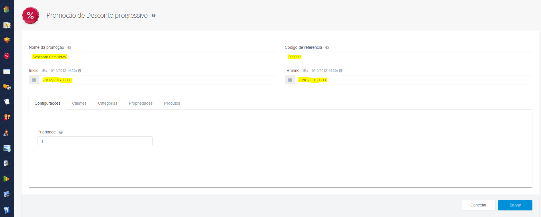This screenshot has height=217, width=541.
Task: Open calendar picker for Término date
Action: [290, 80]
